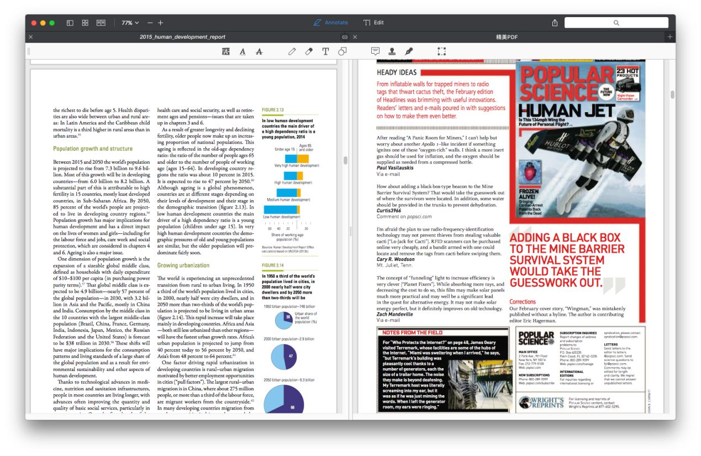701x456 pixels.
Task: Click the 'INTERNATIONAL EDITIONS' heading
Action: [571, 374]
